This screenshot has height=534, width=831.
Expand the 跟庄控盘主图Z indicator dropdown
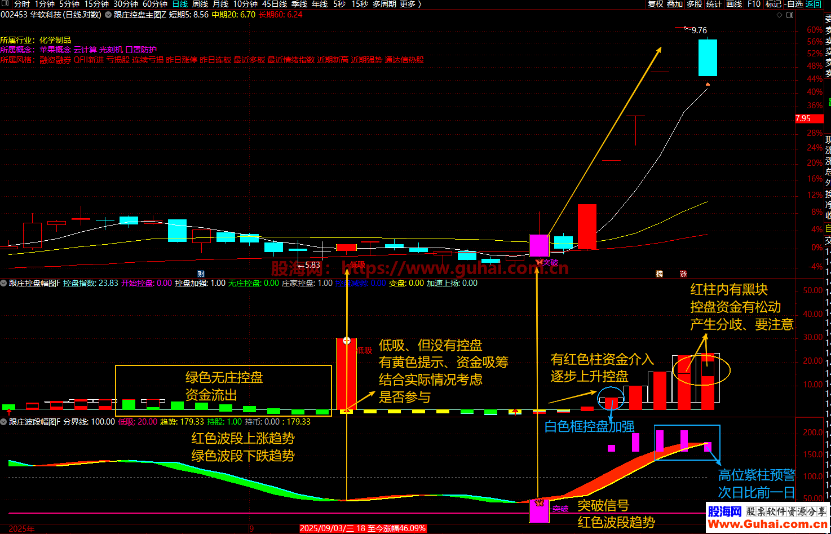click(x=108, y=15)
